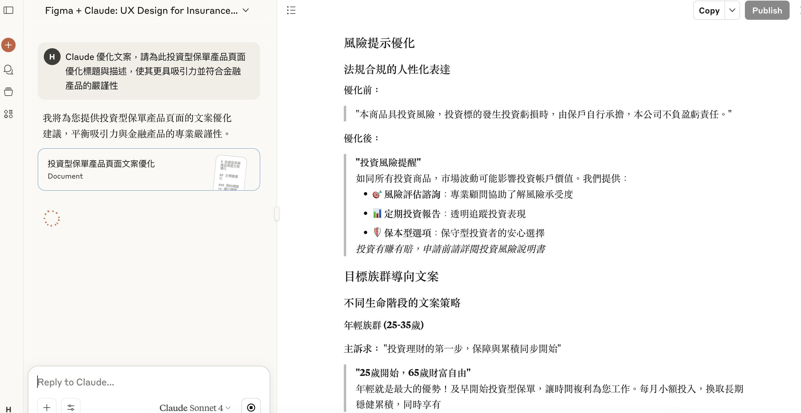Open the document outline list icon

[291, 10]
